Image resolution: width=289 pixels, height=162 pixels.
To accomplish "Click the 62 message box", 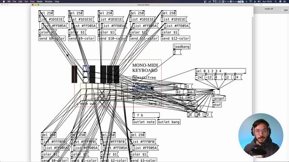I will tap(180, 92).
